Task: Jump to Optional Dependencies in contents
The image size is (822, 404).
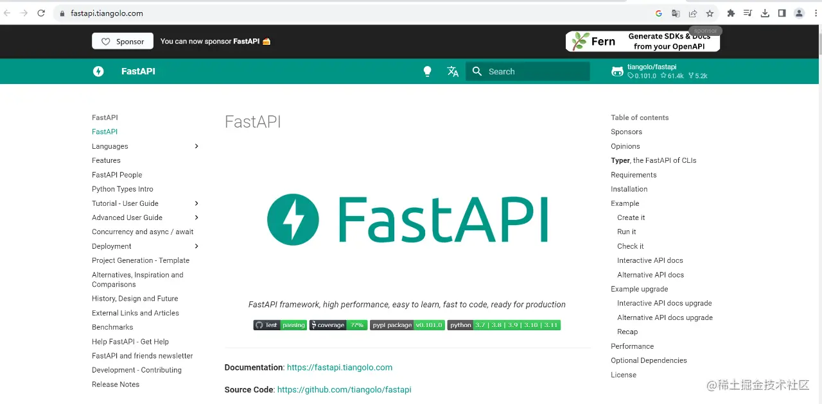Action: click(x=649, y=360)
